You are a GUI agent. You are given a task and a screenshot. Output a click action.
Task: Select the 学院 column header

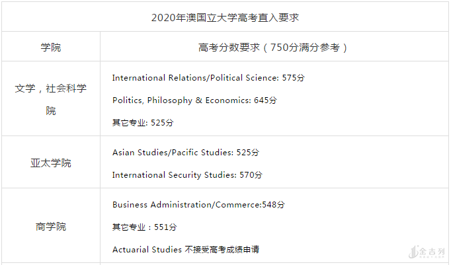(x=51, y=48)
